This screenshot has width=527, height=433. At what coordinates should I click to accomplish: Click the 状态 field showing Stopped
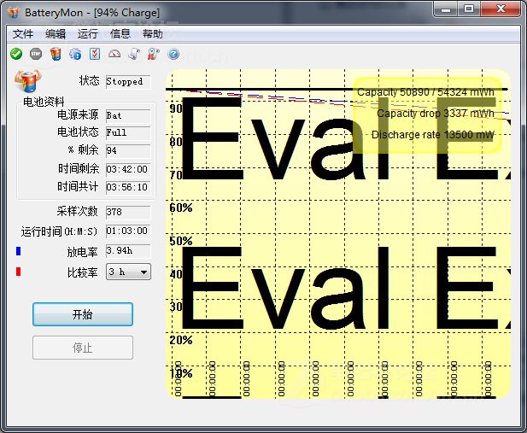(128, 82)
